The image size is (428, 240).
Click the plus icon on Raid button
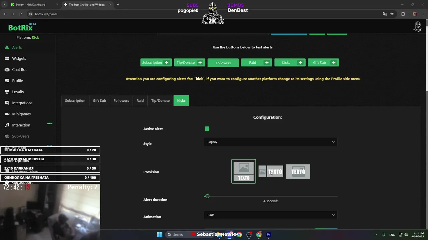pyautogui.click(x=267, y=62)
